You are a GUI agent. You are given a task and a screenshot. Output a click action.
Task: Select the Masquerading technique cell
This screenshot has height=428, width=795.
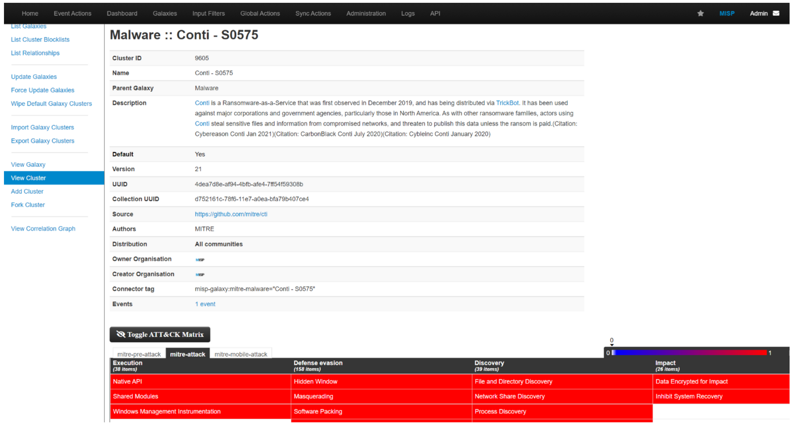click(381, 397)
